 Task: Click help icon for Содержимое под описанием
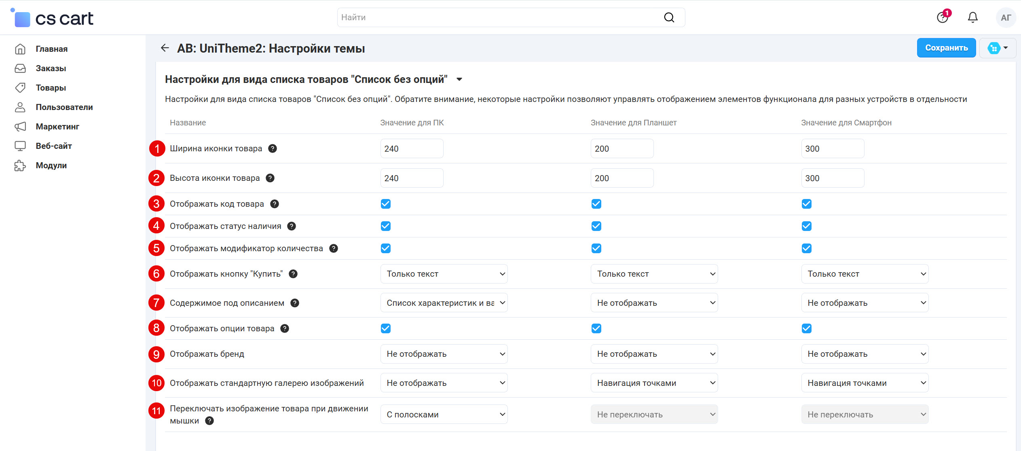[295, 303]
